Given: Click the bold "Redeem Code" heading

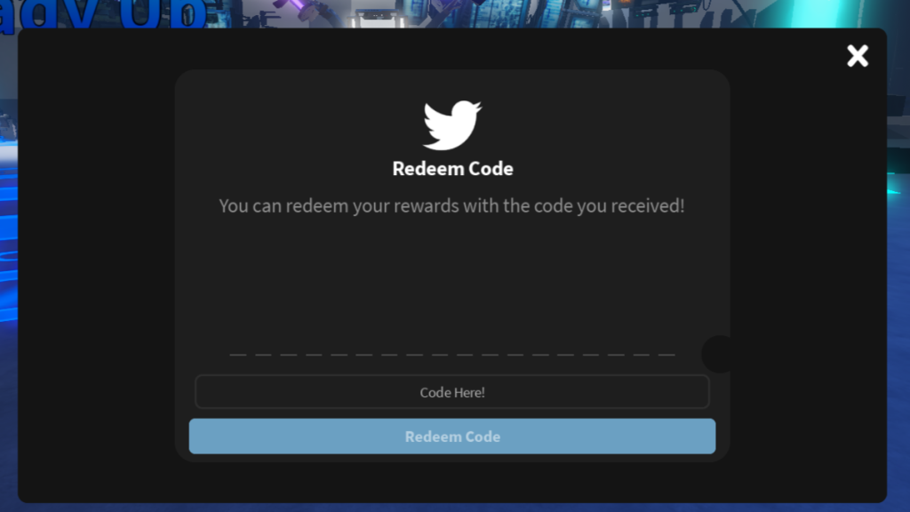Looking at the screenshot, I should point(452,168).
